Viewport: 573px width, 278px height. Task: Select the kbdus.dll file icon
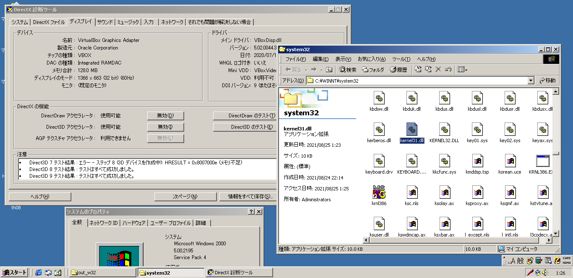(x=445, y=98)
